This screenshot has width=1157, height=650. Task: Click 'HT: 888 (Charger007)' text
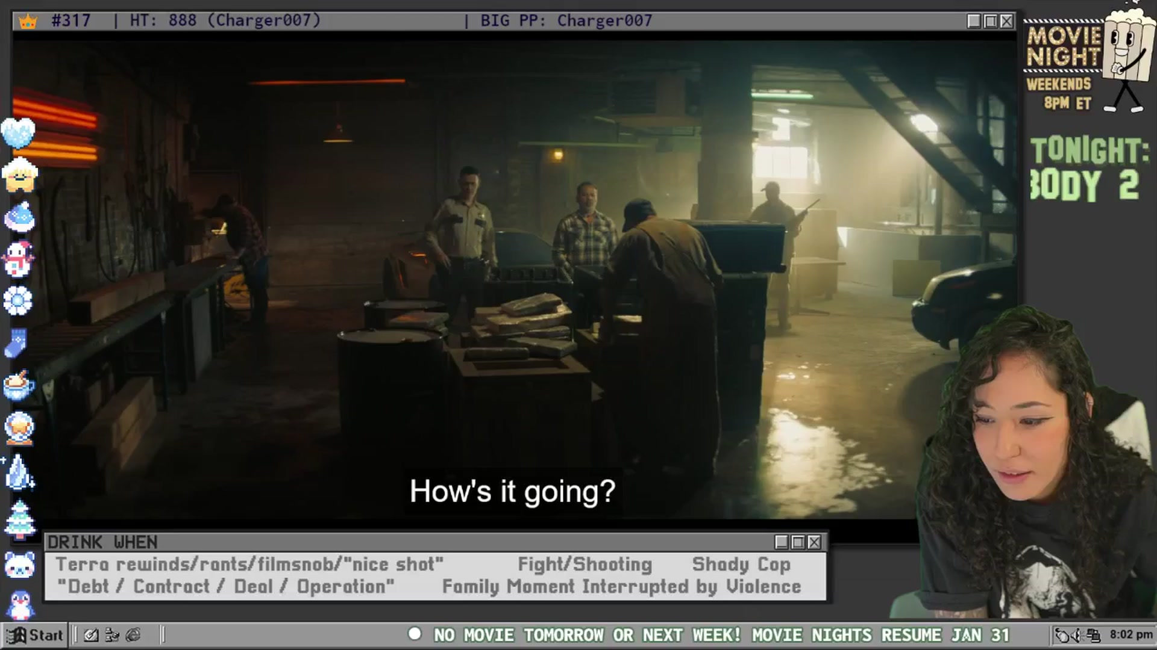pos(225,20)
